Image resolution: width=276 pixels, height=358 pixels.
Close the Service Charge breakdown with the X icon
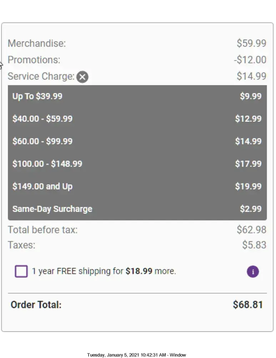point(82,77)
